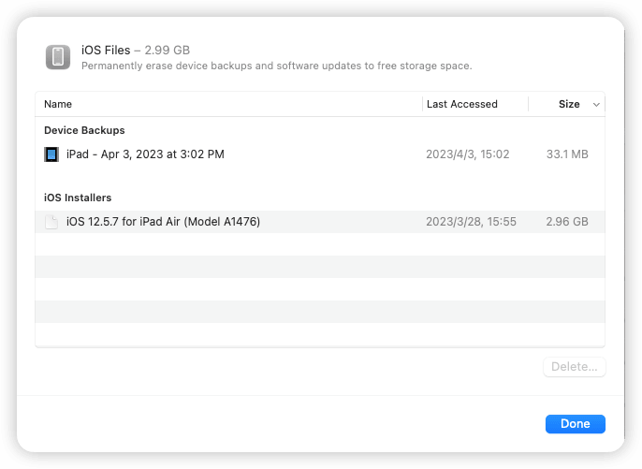
Task: Sort list by Size column header
Action: point(568,104)
